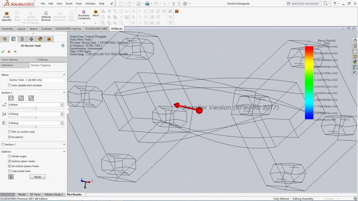Click the Y rotation slider track

tap(36, 127)
